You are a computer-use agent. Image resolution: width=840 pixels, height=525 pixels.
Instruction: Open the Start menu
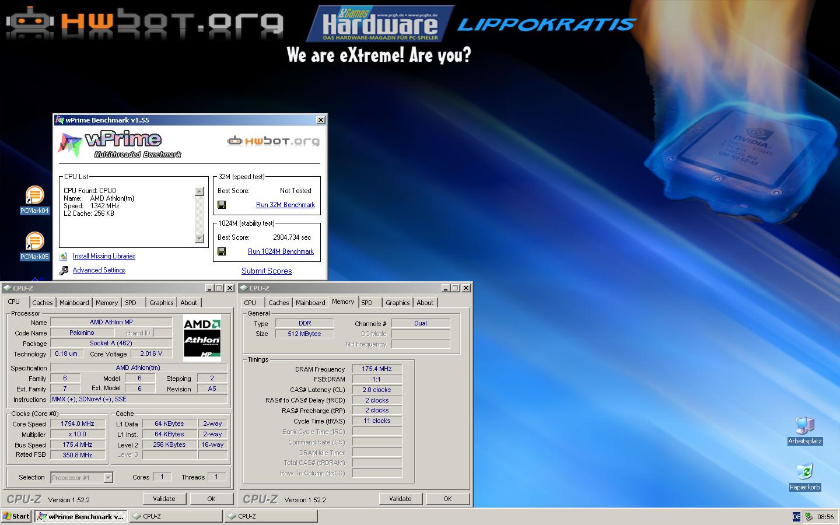[x=16, y=516]
